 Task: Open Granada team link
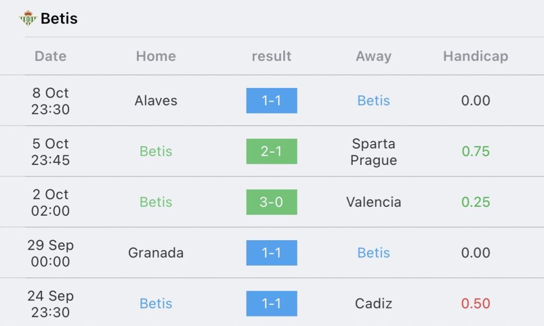[156, 253]
